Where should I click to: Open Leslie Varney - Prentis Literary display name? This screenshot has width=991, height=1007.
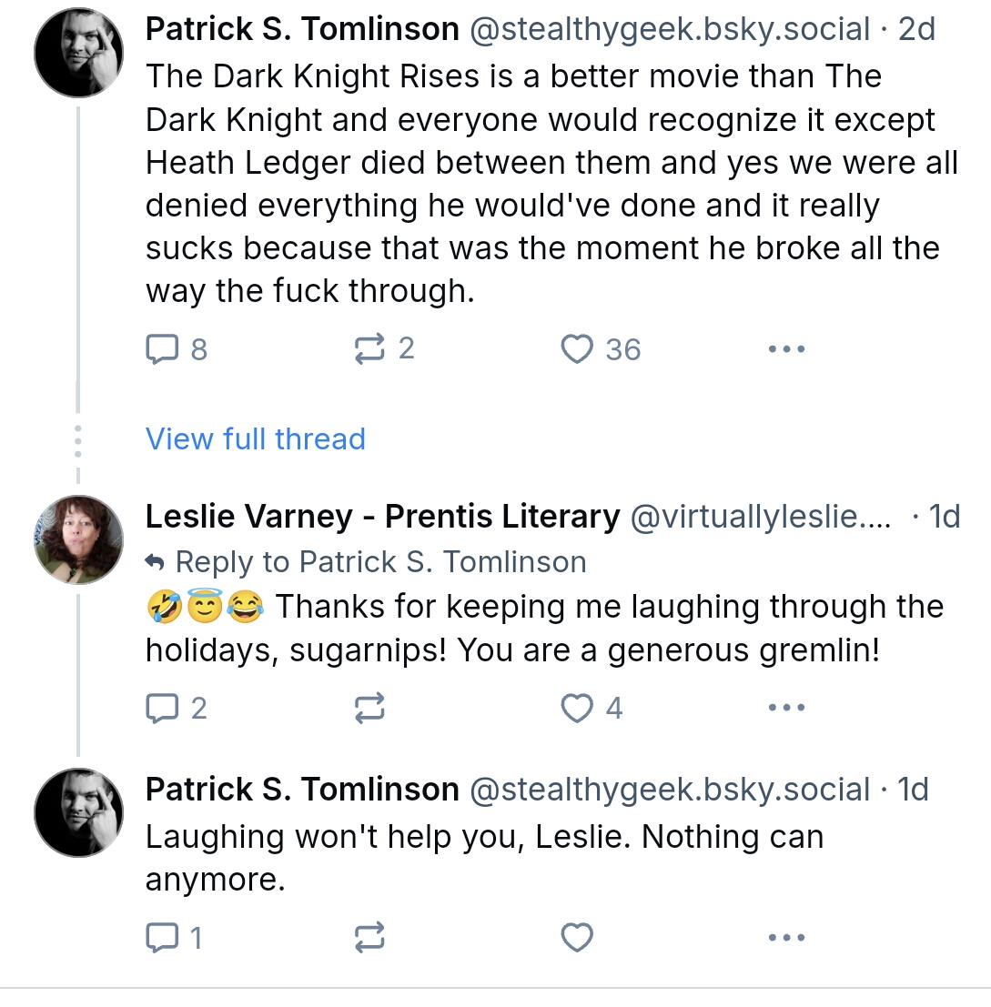coord(383,517)
